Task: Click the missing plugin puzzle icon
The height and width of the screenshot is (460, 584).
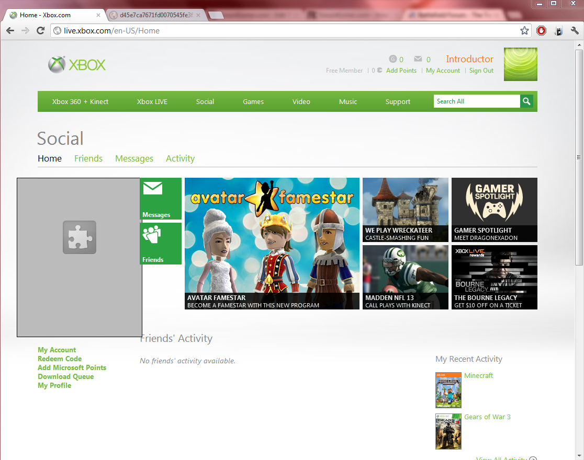Action: tap(80, 237)
